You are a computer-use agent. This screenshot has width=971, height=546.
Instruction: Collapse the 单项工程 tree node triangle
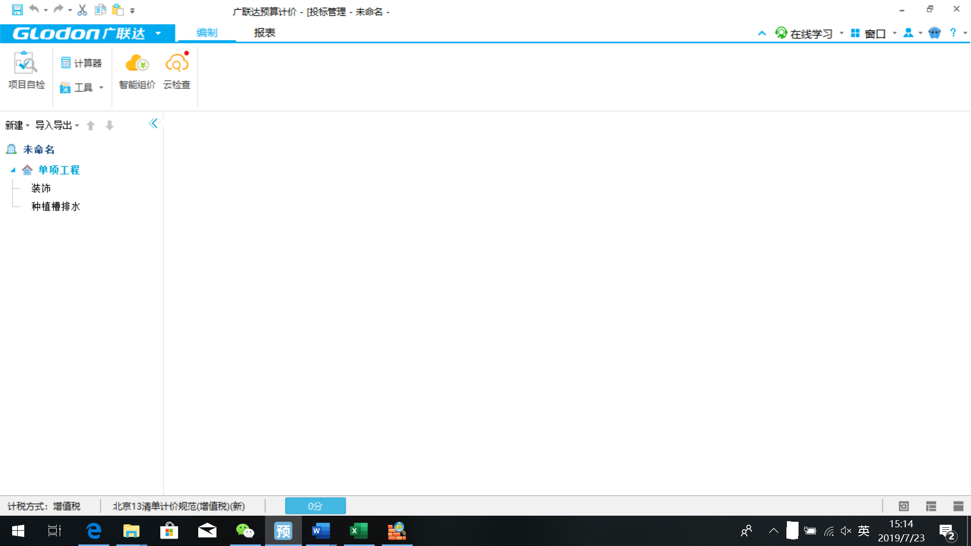13,170
